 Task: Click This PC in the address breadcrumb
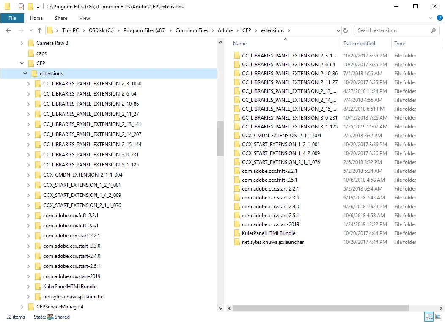[71, 30]
